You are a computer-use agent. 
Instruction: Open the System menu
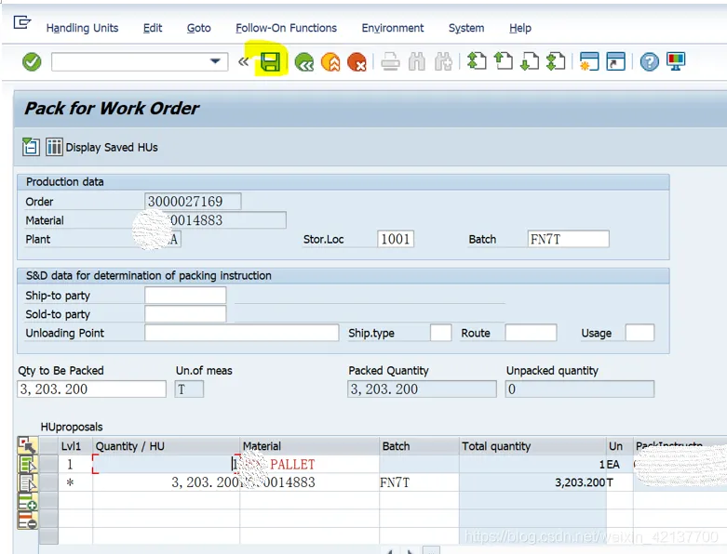click(466, 28)
